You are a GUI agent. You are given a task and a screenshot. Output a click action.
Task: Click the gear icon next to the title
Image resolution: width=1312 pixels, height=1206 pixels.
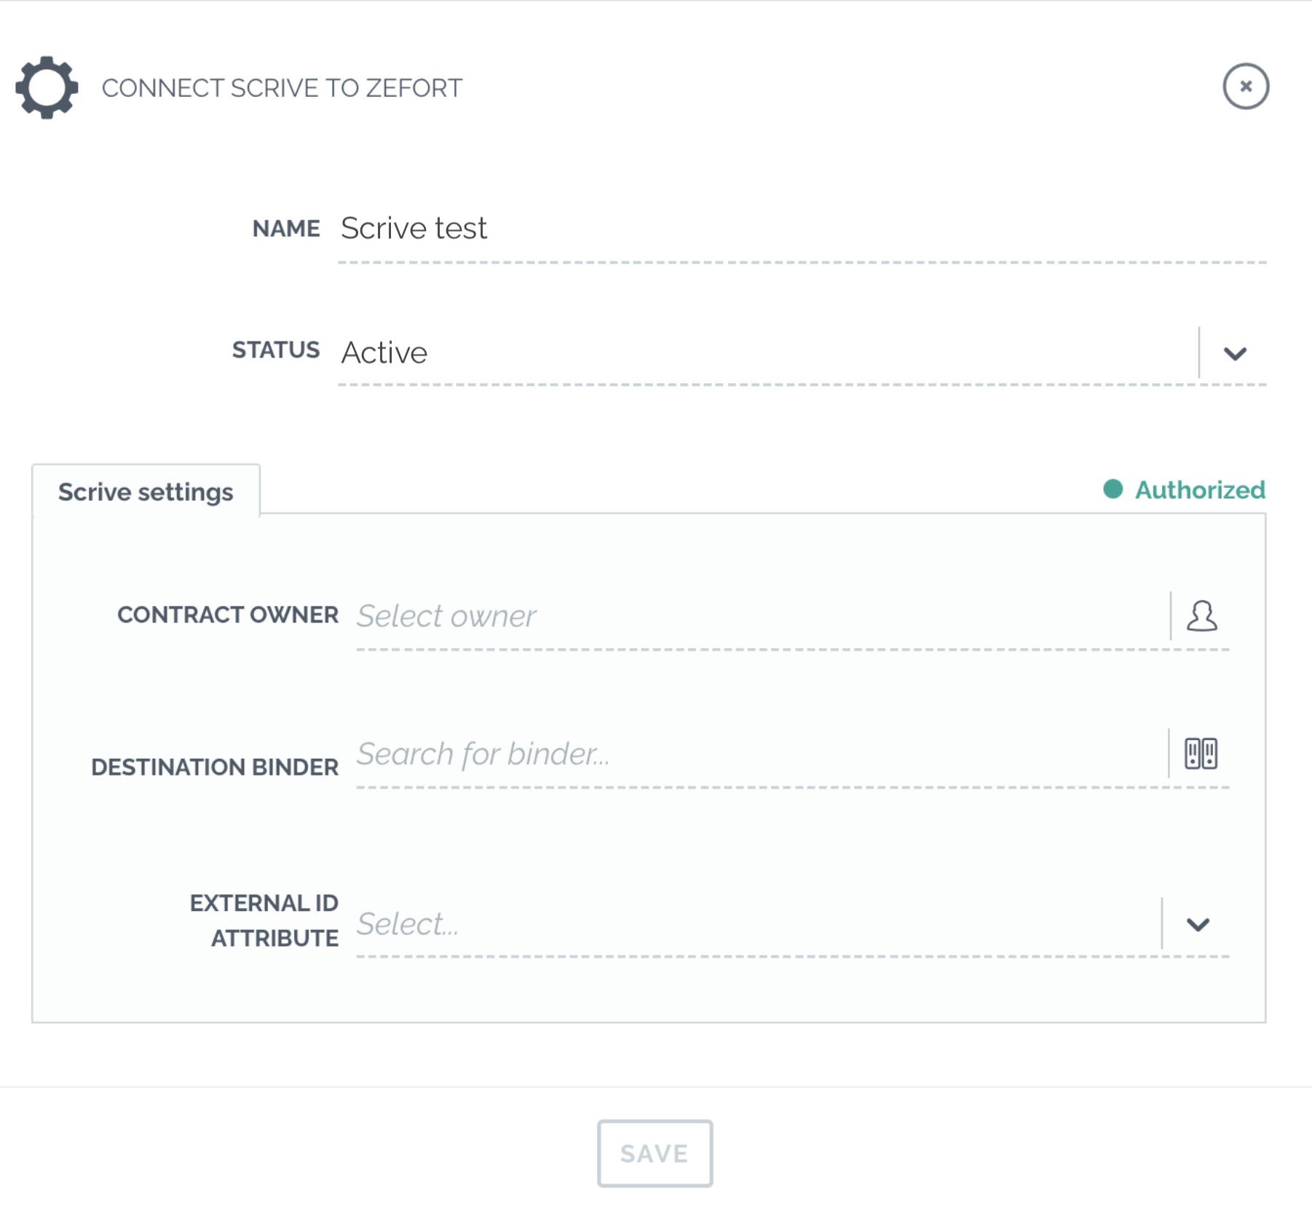tap(47, 87)
